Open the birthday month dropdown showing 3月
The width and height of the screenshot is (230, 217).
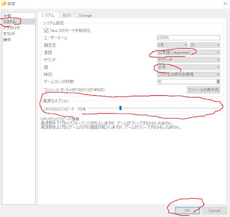(x=172, y=45)
